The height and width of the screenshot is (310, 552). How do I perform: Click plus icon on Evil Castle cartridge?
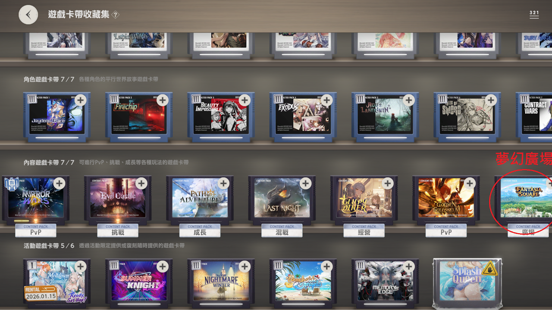click(141, 184)
